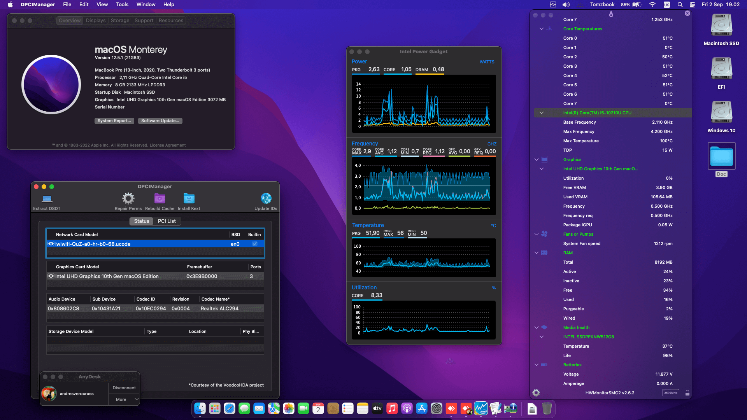Viewport: 747px width, 420px height.
Task: Open the Support tab in About This Mac
Action: click(x=144, y=21)
